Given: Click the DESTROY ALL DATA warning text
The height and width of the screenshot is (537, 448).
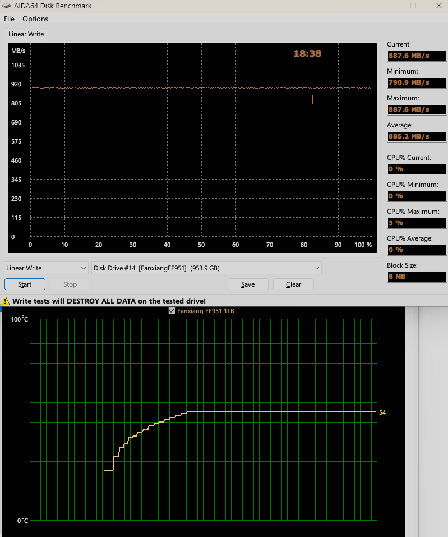Looking at the screenshot, I should pos(109,301).
